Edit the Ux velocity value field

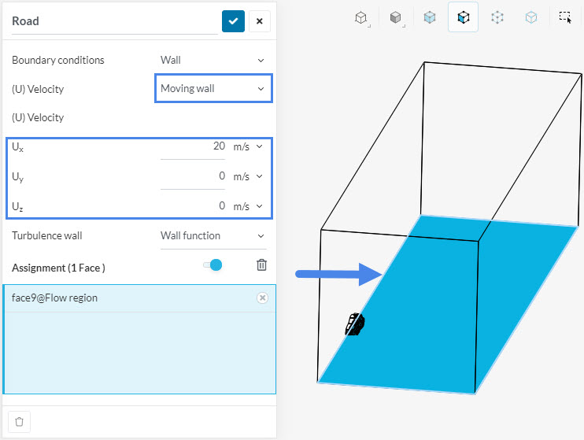pos(193,146)
